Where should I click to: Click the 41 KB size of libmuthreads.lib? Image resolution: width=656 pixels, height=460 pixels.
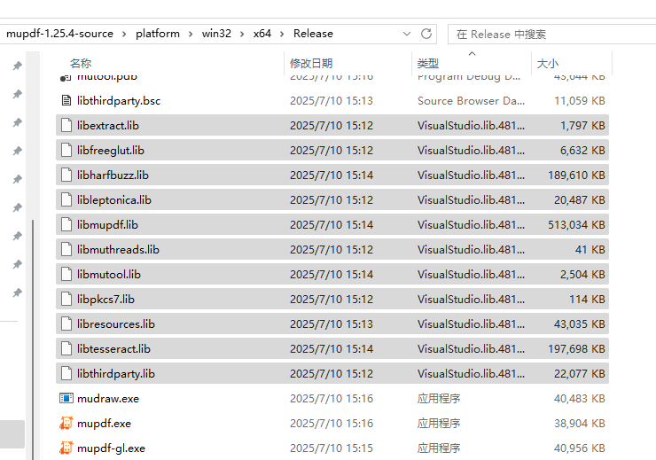(590, 249)
